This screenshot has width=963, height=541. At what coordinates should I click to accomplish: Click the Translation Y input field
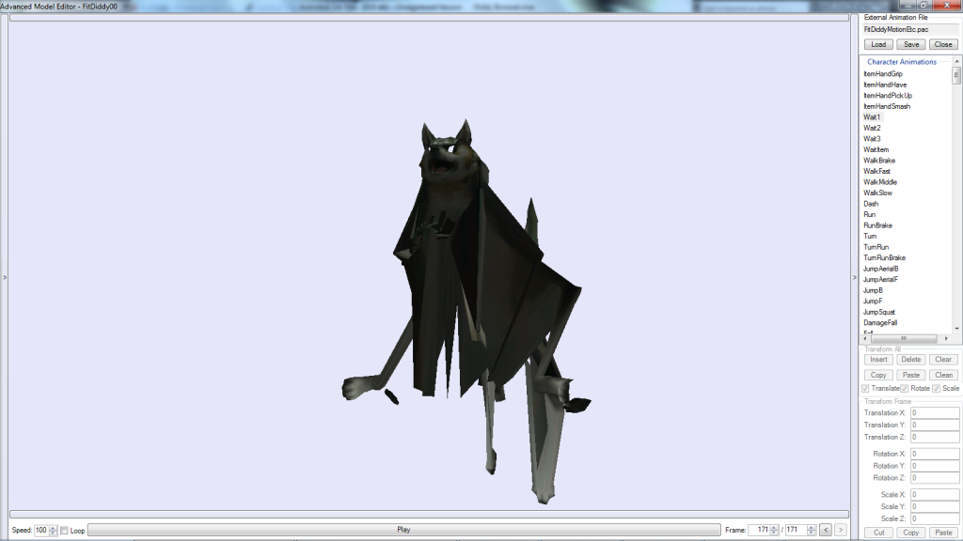[935, 425]
